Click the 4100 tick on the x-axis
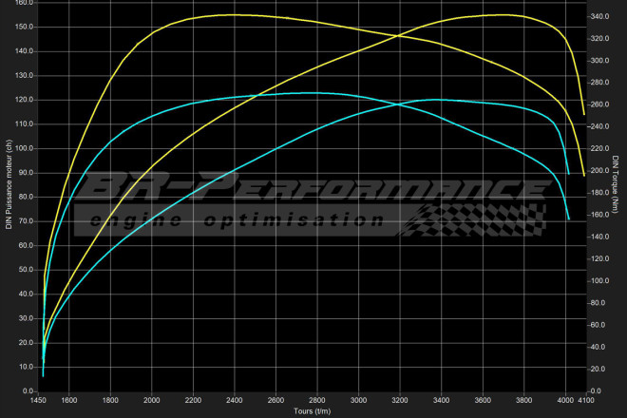 588,400
